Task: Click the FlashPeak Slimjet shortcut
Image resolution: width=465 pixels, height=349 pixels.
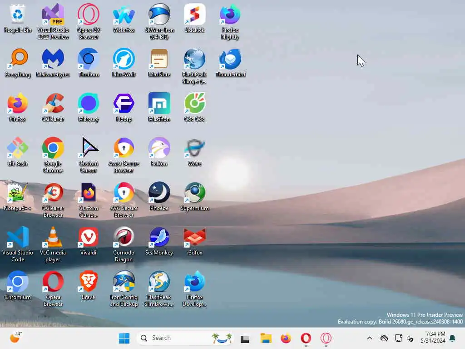Action: (x=194, y=66)
